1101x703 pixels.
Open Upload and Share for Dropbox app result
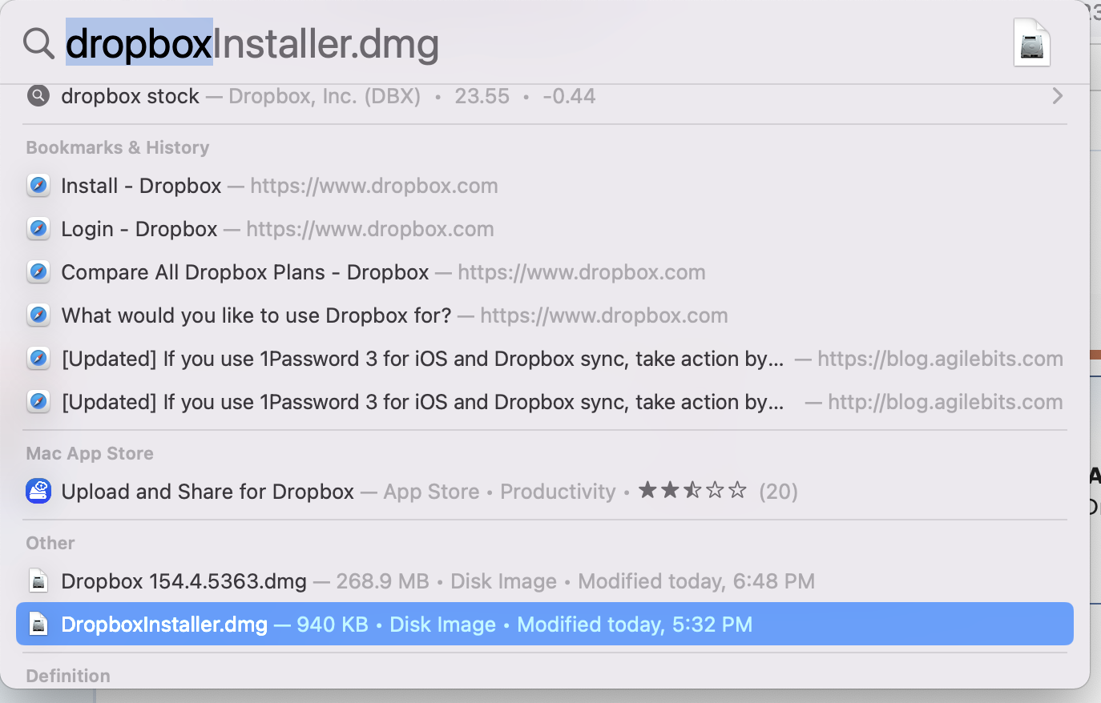click(x=545, y=492)
